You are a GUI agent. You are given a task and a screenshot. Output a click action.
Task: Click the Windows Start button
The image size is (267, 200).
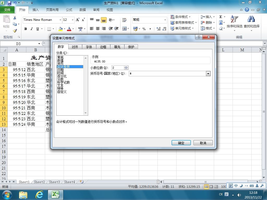pyautogui.click(x=7, y=195)
